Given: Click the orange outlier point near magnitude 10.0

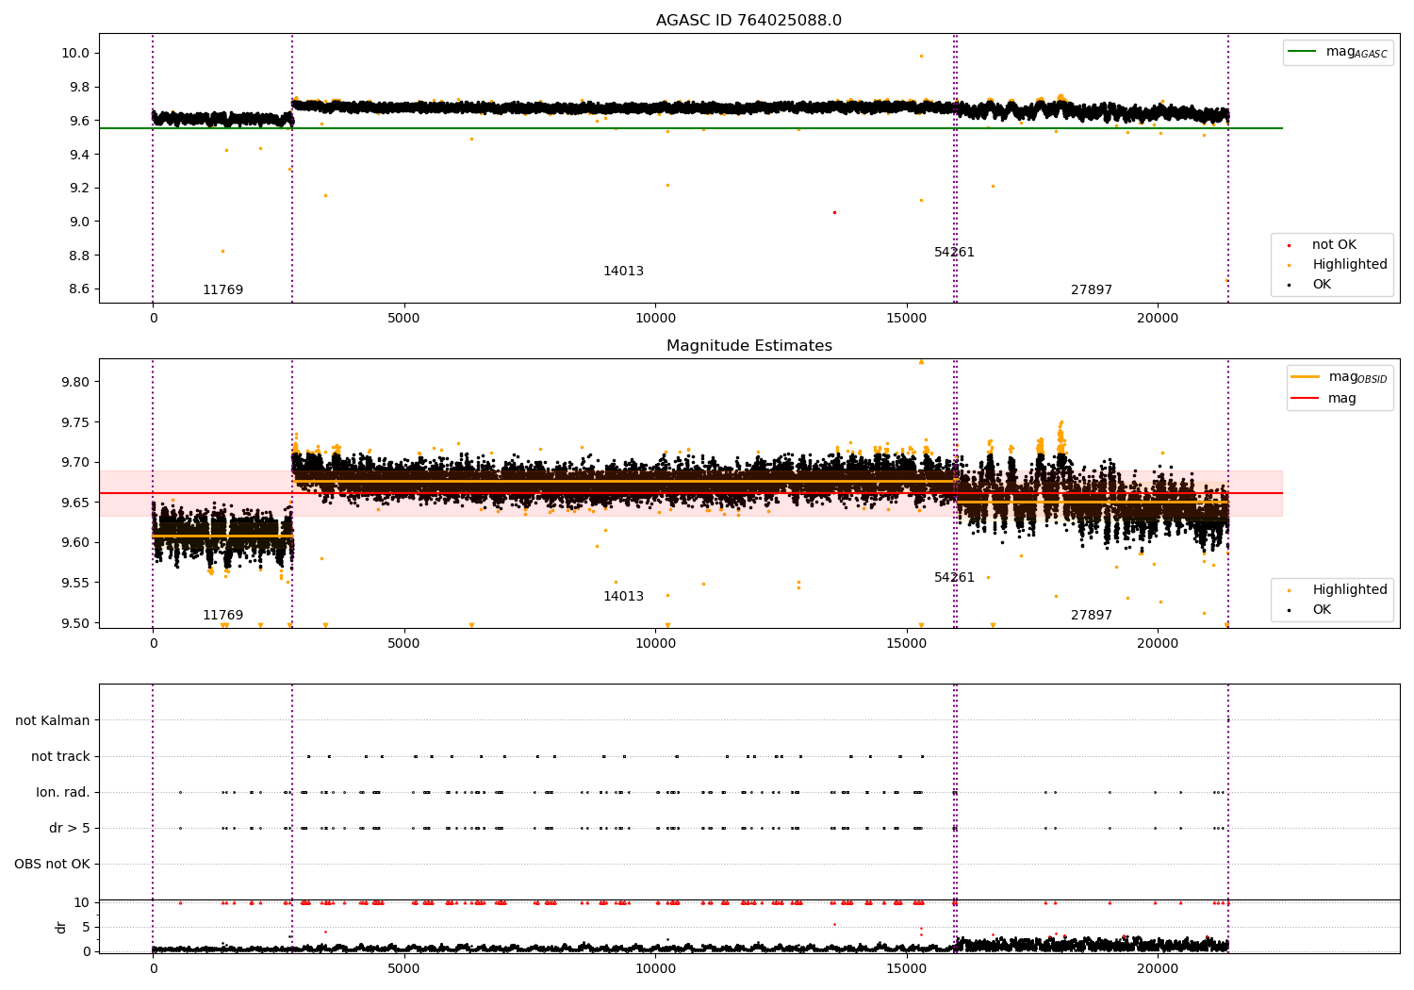Looking at the screenshot, I should (x=921, y=56).
